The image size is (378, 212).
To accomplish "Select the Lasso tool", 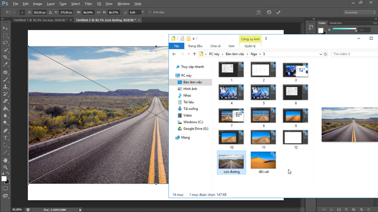I will pyautogui.click(x=6, y=43).
